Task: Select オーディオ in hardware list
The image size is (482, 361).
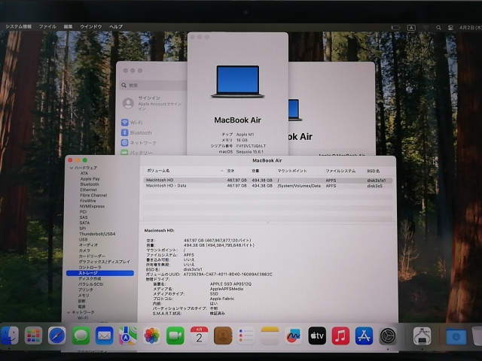Action: click(x=88, y=245)
